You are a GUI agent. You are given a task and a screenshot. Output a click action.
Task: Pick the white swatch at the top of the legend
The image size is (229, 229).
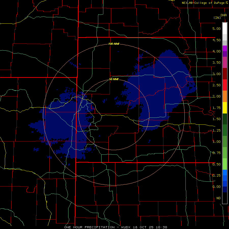(x=225, y=28)
